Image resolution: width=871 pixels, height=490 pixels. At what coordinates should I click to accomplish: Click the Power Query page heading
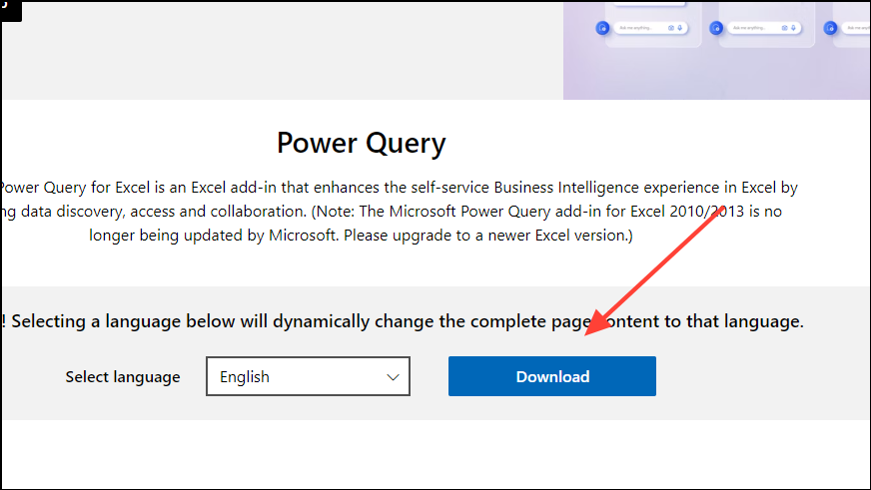click(x=361, y=143)
